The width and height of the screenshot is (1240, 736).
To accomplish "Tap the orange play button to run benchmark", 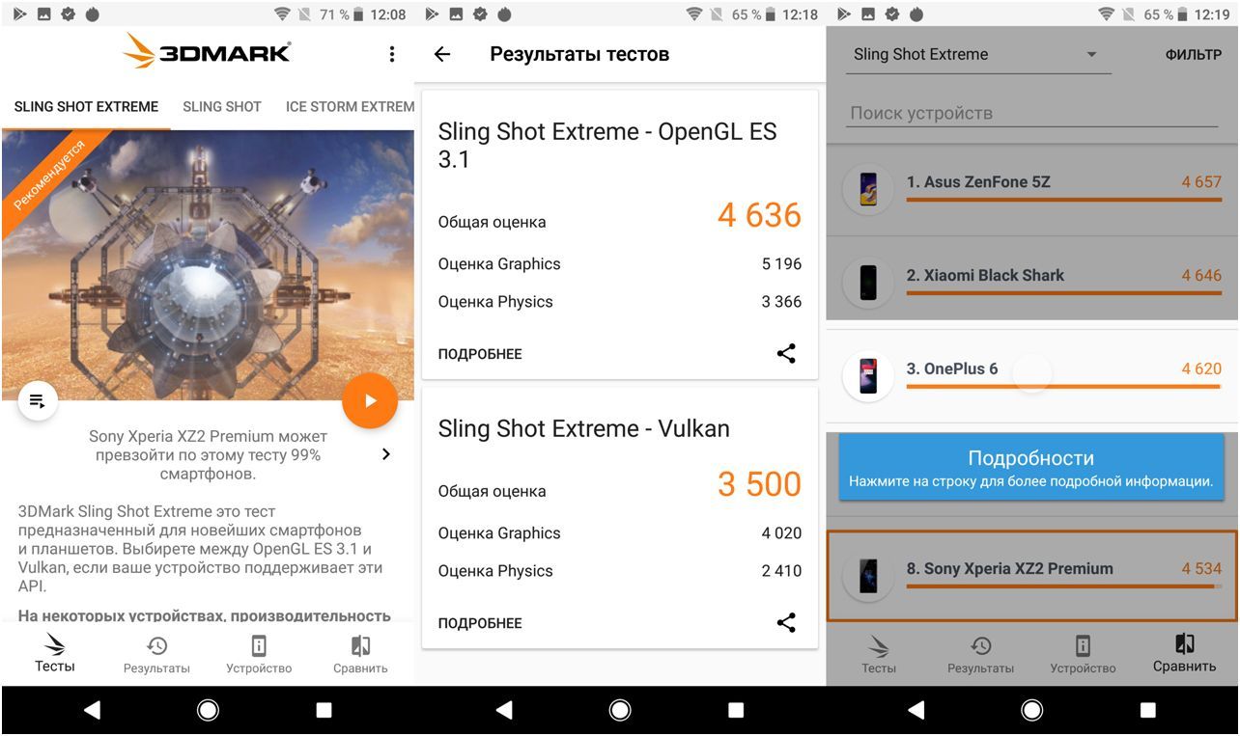I will click(x=370, y=400).
